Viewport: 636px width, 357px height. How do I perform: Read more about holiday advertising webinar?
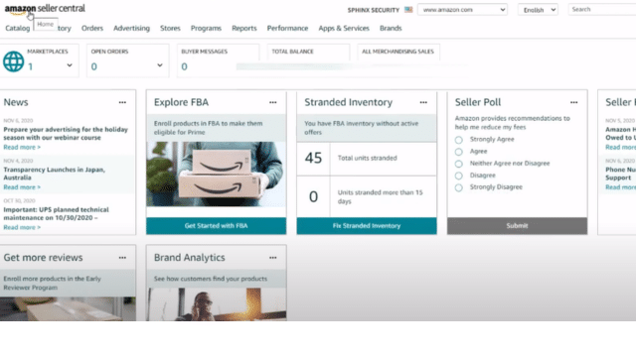22,148
